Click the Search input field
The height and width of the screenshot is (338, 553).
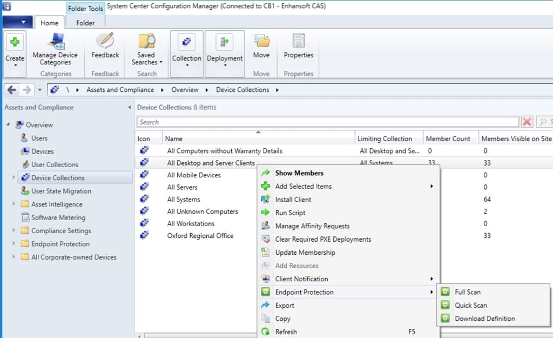[x=328, y=122]
